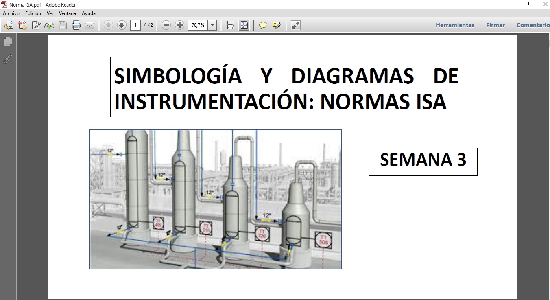The image size is (550, 300).
Task: Open the page thumbnails panel
Action: [x=8, y=41]
